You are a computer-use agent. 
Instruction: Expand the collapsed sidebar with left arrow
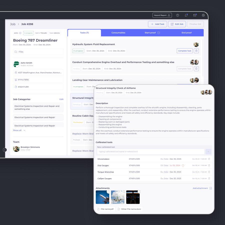coord(5,150)
